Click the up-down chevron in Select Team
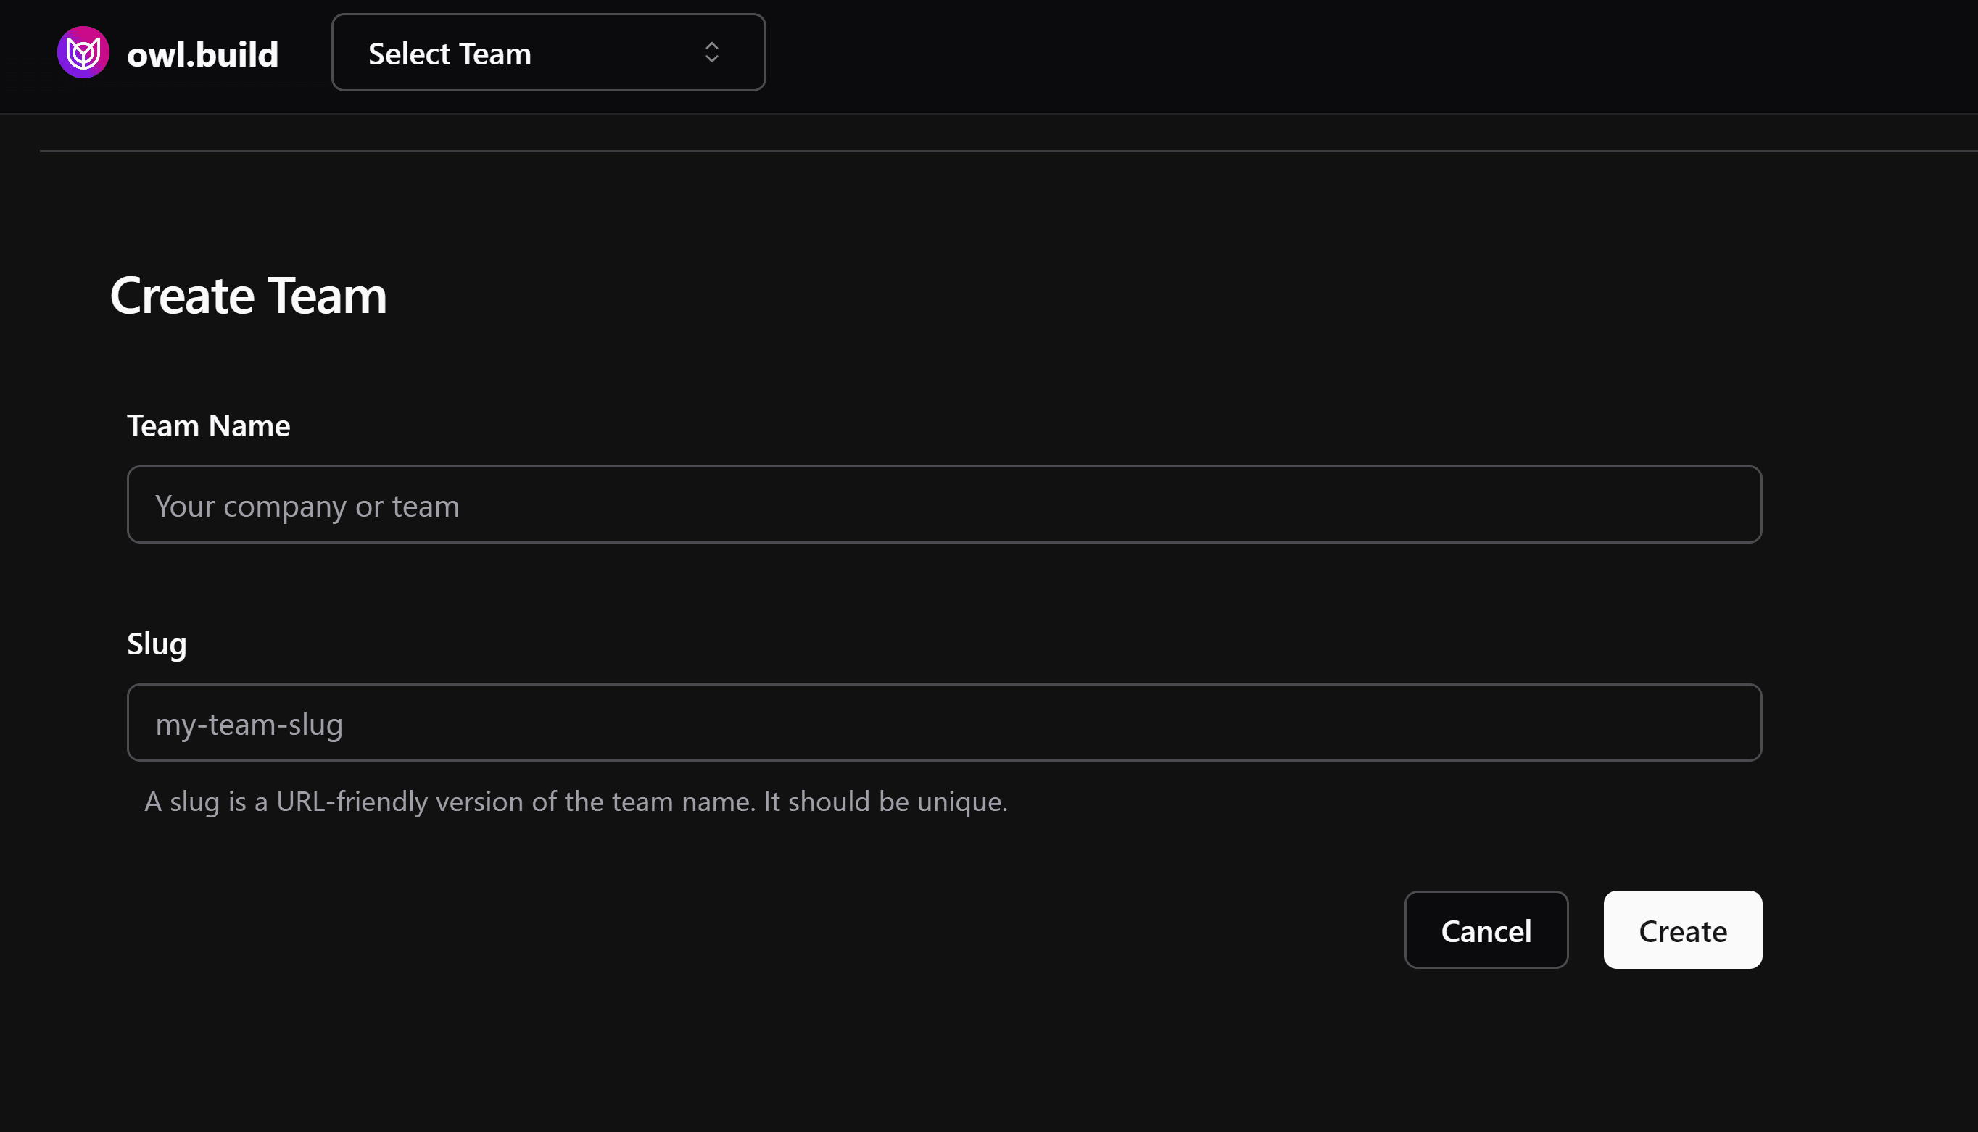1978x1132 pixels. click(x=711, y=53)
